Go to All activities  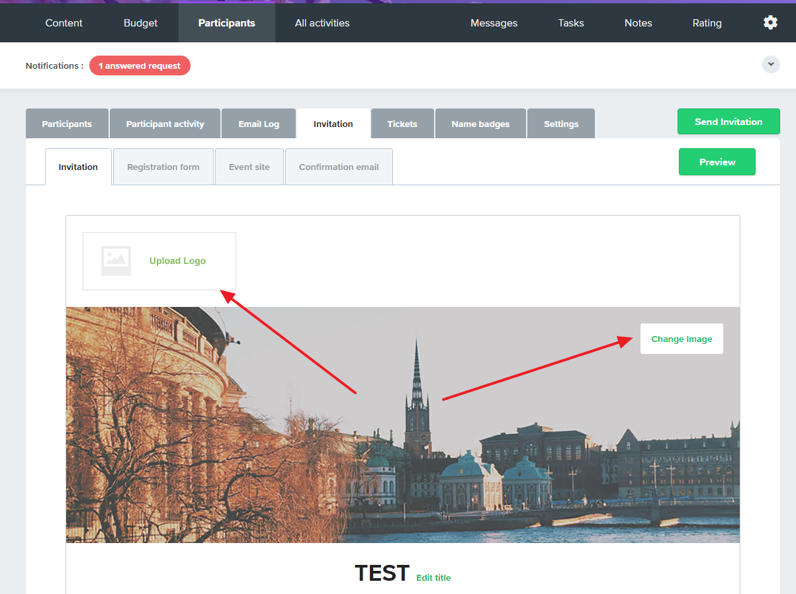click(322, 23)
